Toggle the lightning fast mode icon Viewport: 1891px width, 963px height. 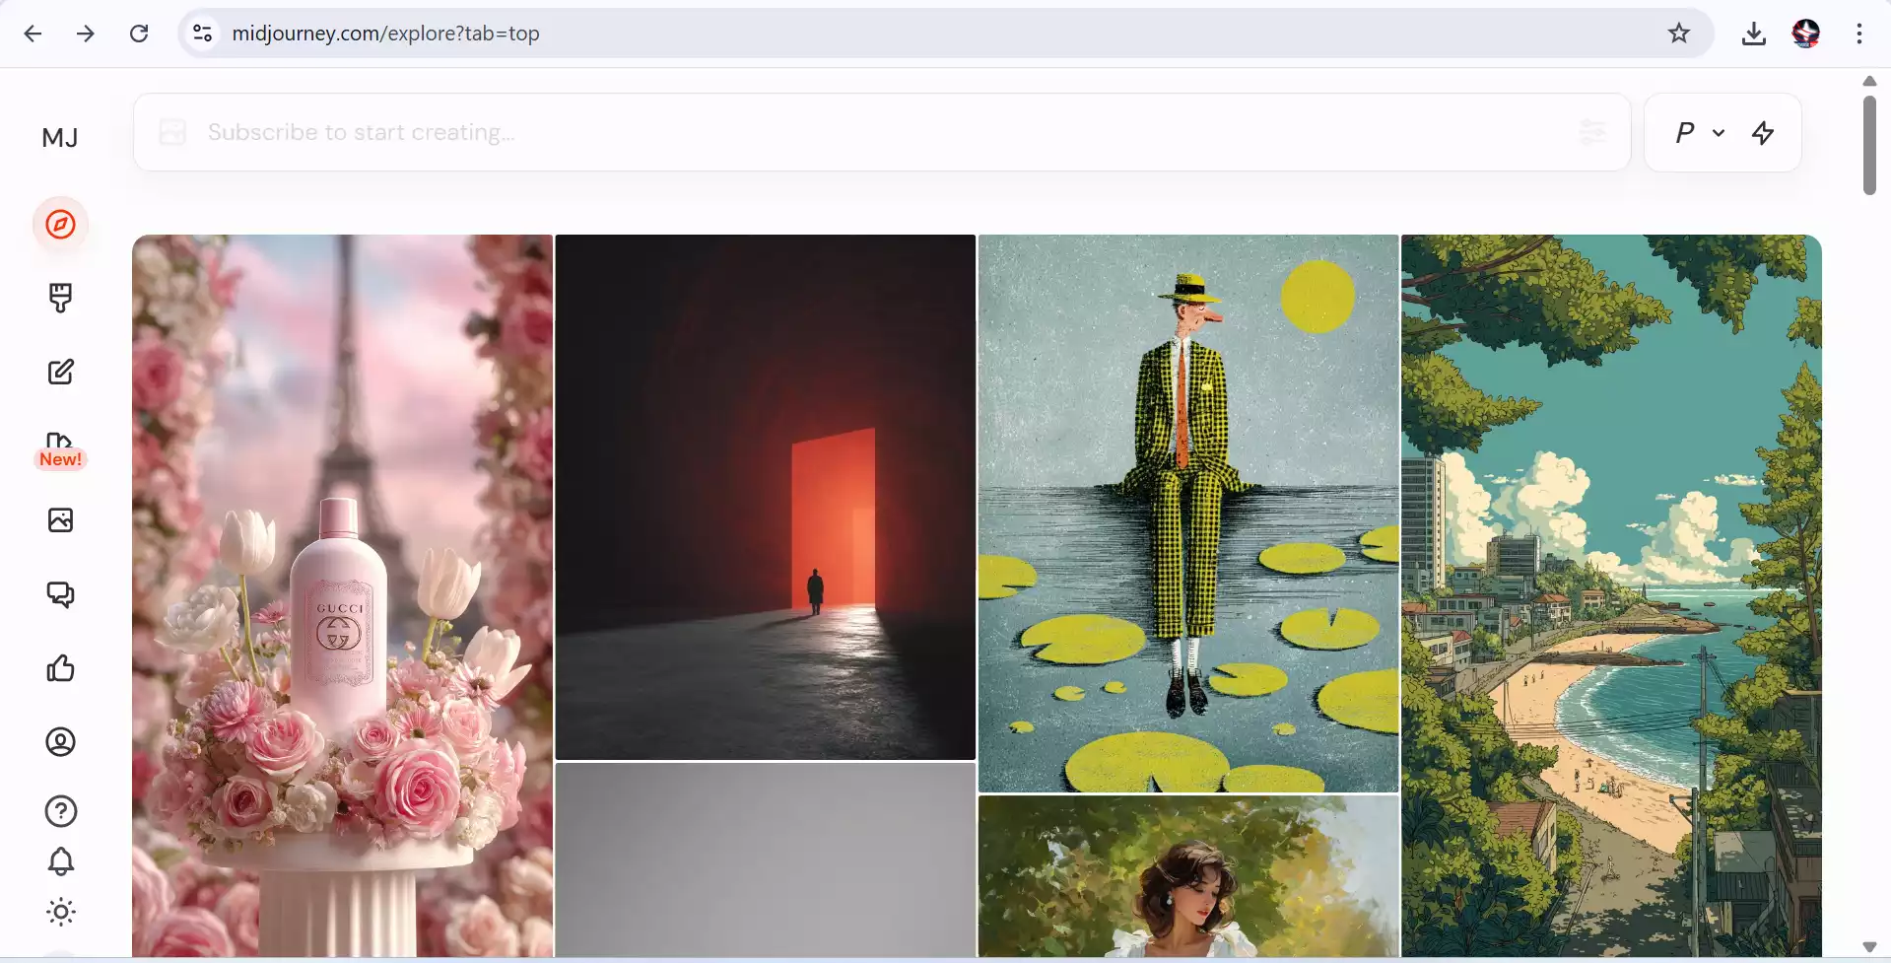[x=1763, y=132]
